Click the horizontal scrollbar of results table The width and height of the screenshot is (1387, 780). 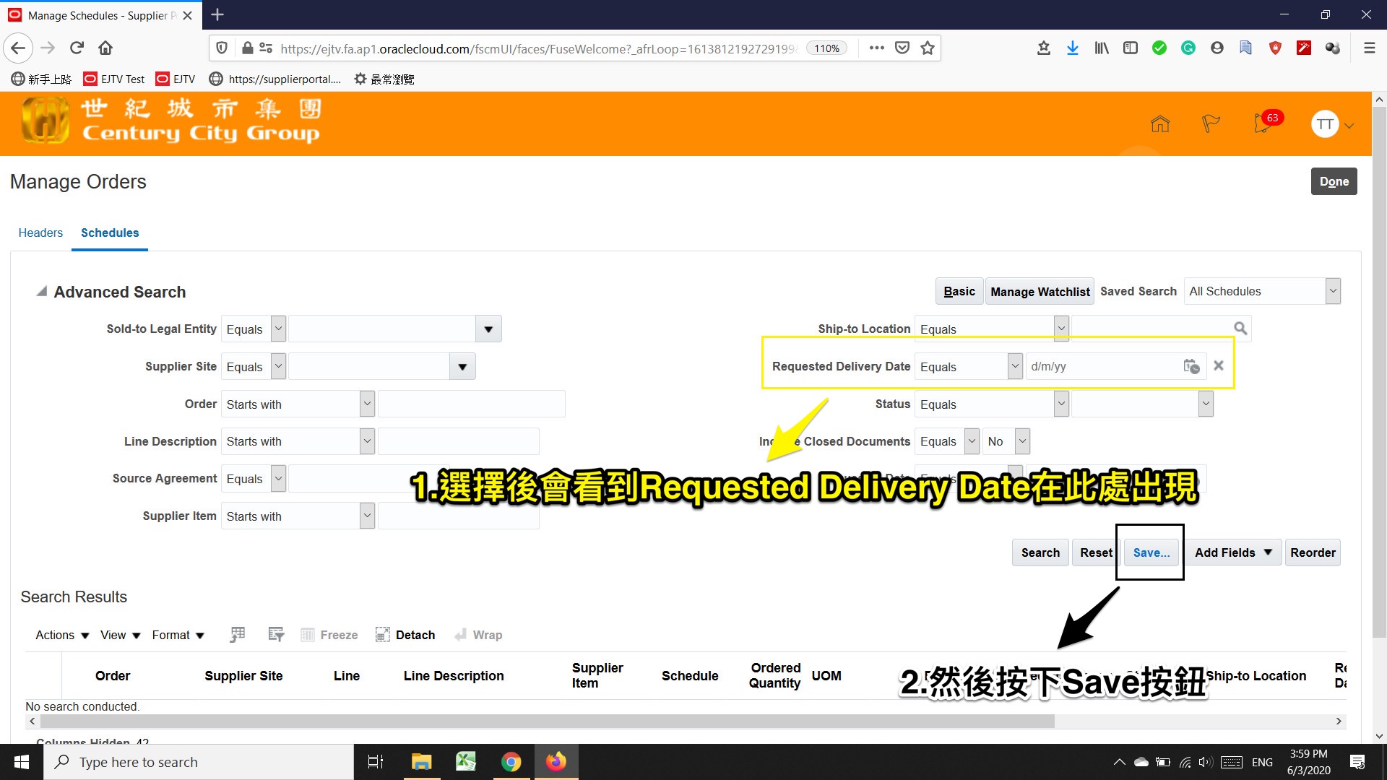(x=548, y=721)
